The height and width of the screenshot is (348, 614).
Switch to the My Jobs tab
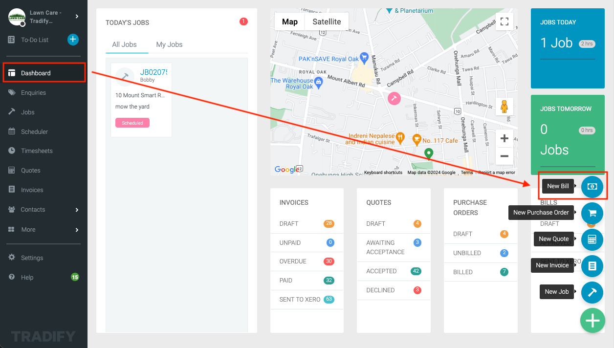(169, 44)
